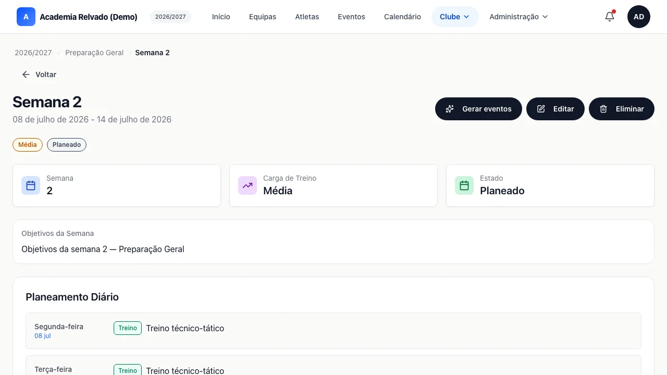Click the sparkle icon on Gerar eventos
This screenshot has height=375, width=667.
(x=450, y=109)
